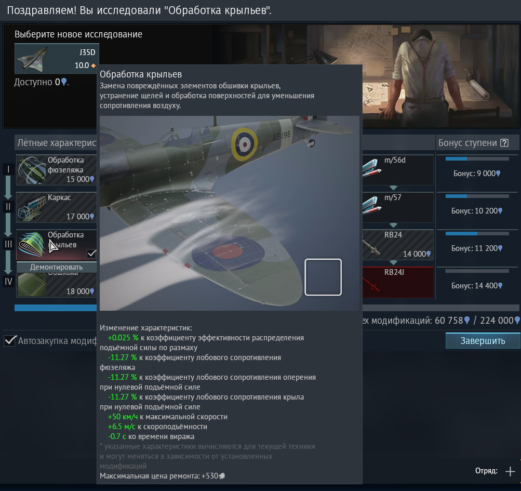This screenshot has height=491, width=521.
Task: Add squad member with Отряд plus icon
Action: click(x=510, y=471)
